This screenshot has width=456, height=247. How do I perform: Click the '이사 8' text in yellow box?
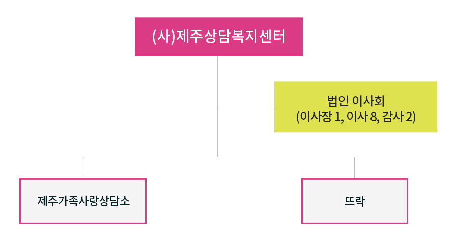[x=362, y=117]
